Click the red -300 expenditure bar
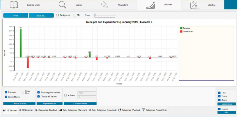The image size is (237, 117). click(97, 59)
